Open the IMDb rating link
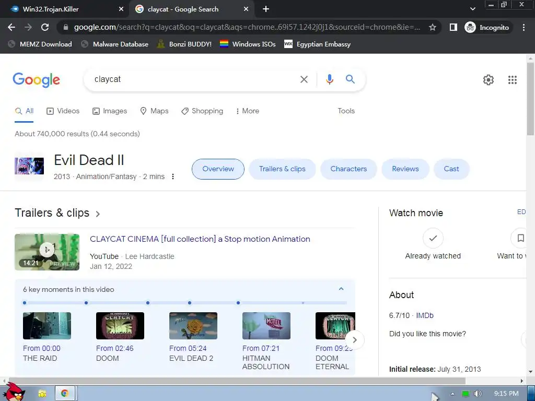Image resolution: width=535 pixels, height=401 pixels. coord(424,316)
